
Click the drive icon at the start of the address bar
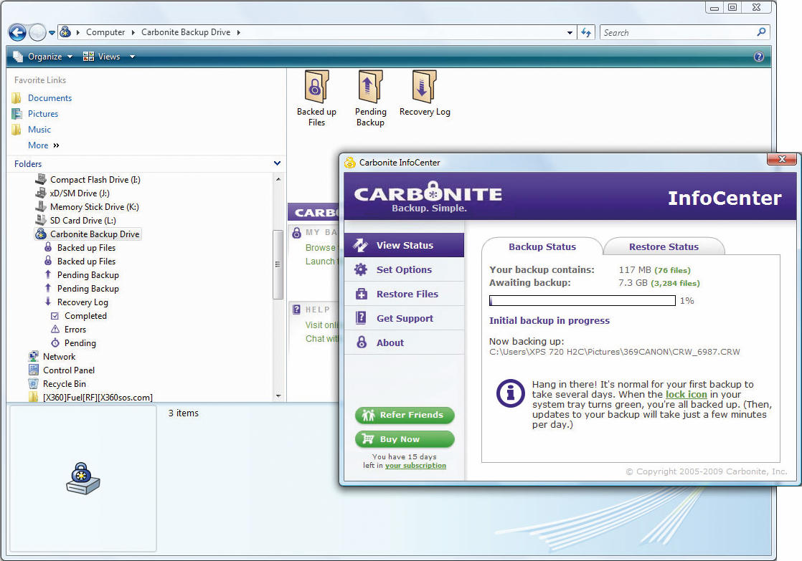click(x=65, y=32)
